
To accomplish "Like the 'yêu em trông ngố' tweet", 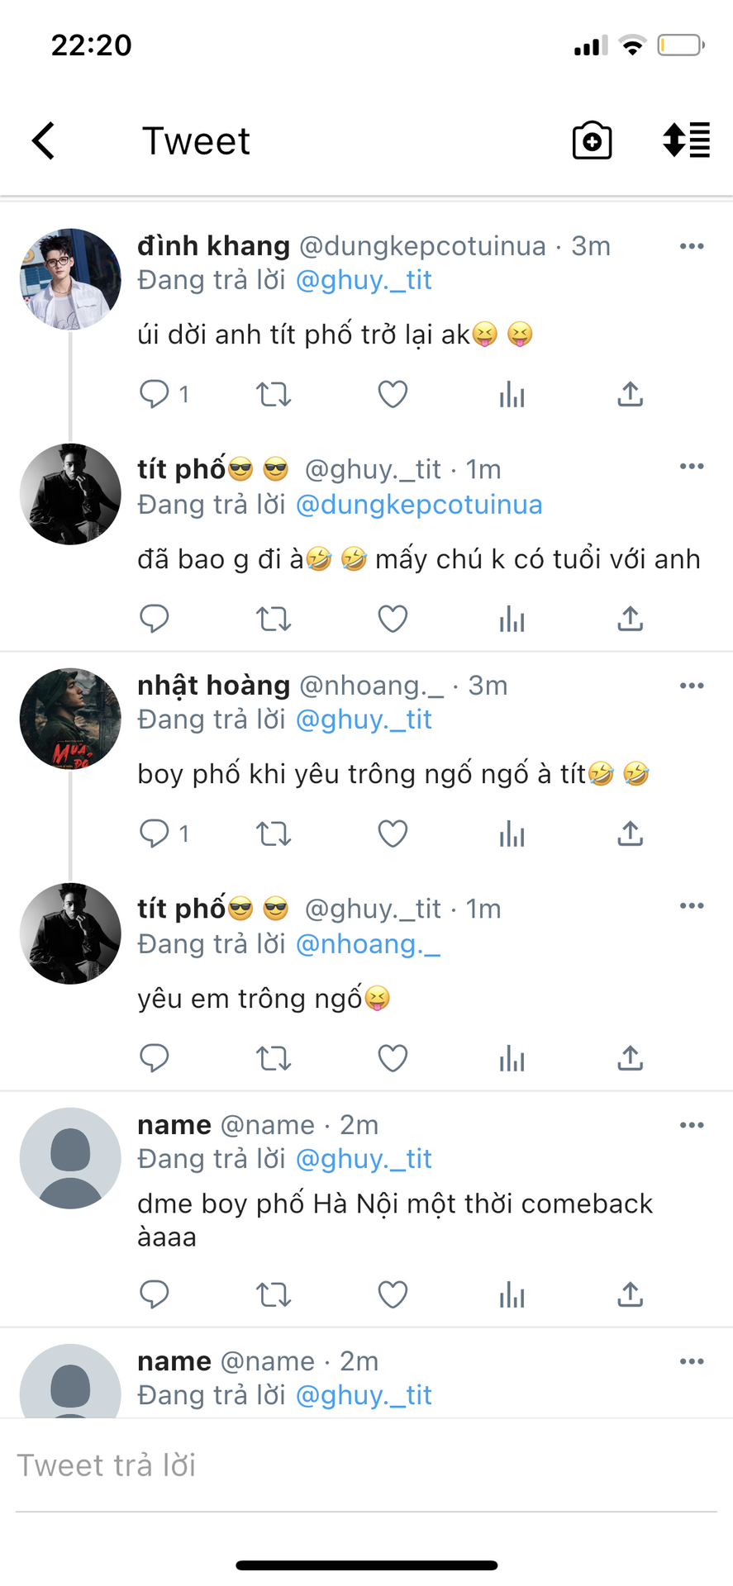I will (x=393, y=1057).
